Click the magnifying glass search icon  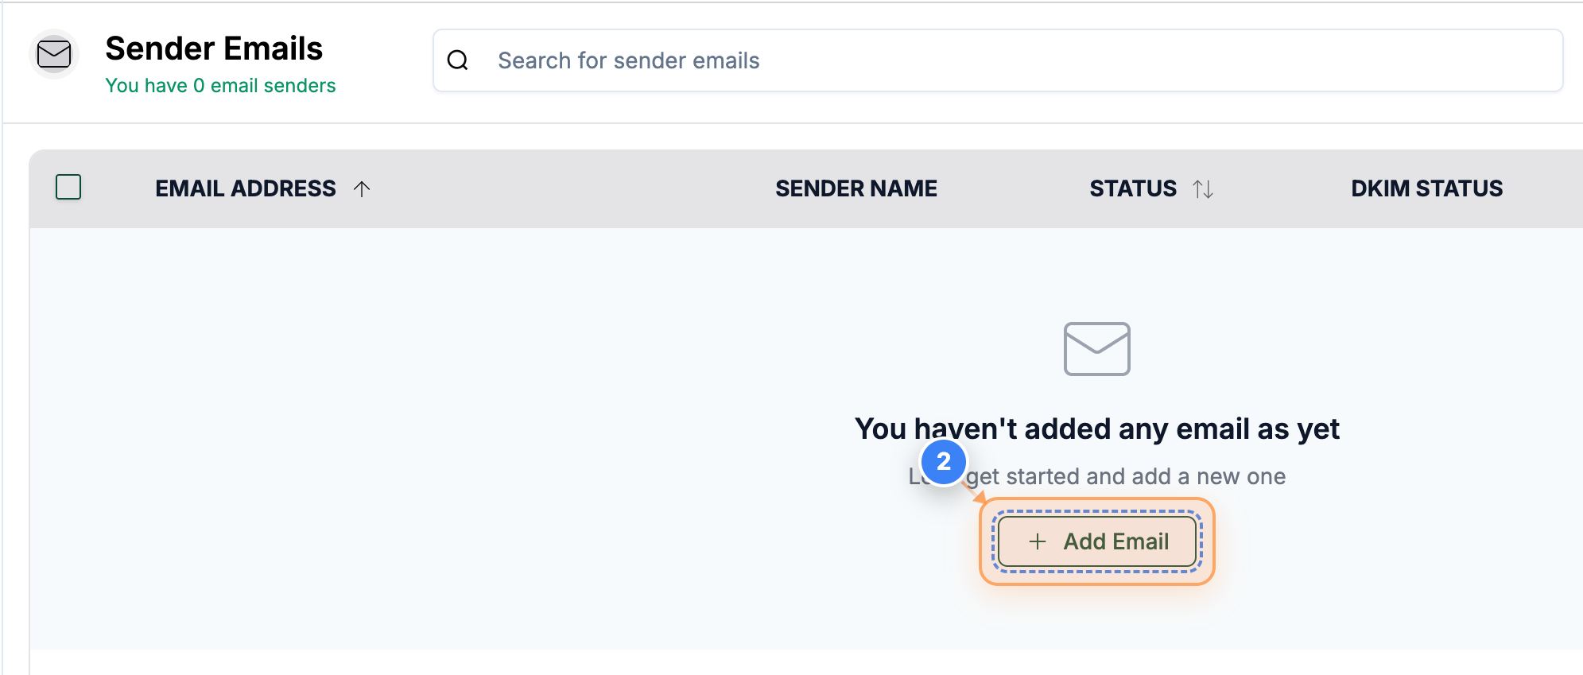(x=460, y=60)
